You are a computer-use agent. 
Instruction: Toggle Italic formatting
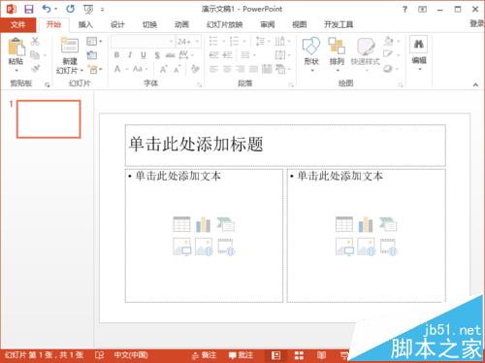click(130, 55)
